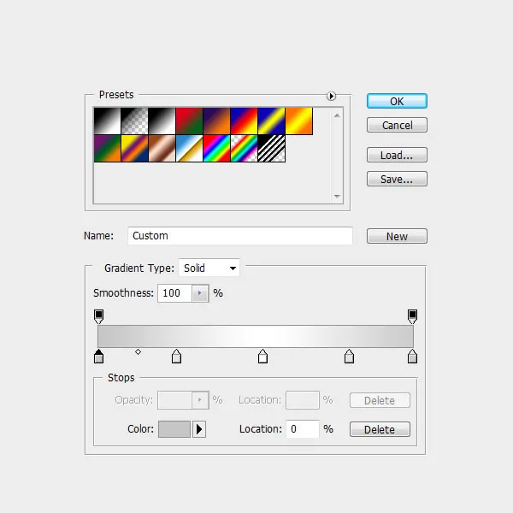Choose the foreground-to-transparent checkered preset
This screenshot has height=513, width=513.
coord(135,121)
